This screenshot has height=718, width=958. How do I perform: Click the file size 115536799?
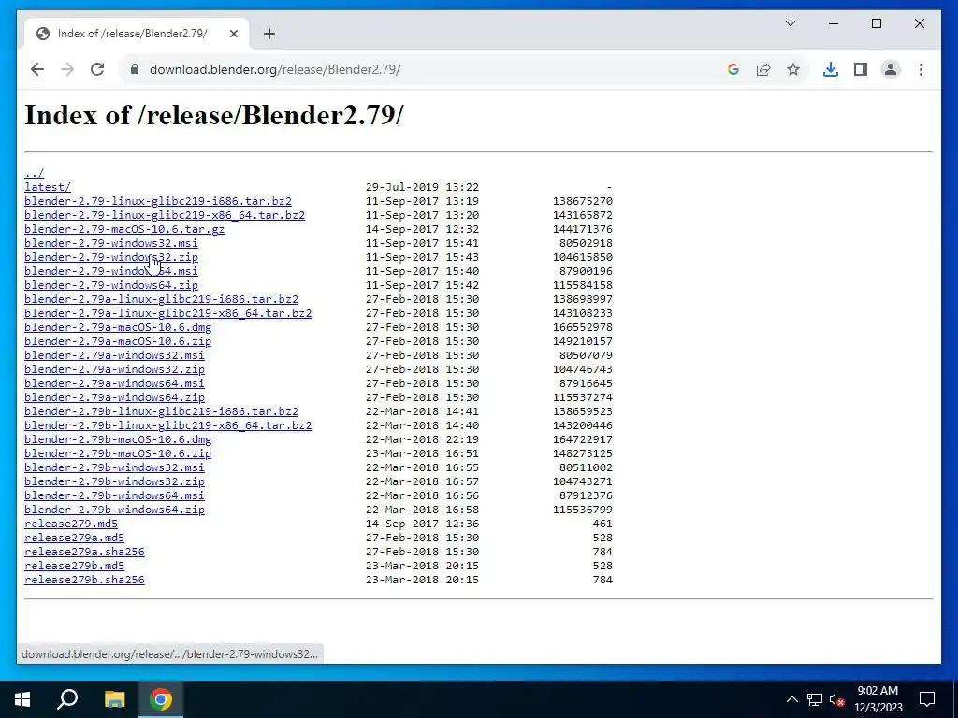pyautogui.click(x=582, y=510)
